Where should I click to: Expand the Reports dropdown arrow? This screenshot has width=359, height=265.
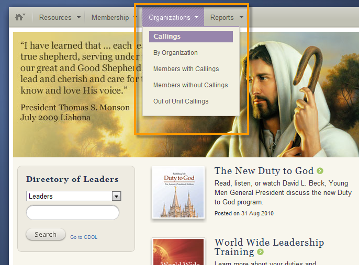click(x=242, y=17)
